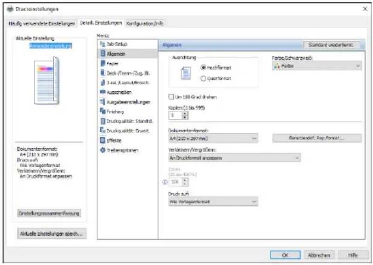
Task: Click Einstellungszusammenfassung button
Action: click(49, 213)
